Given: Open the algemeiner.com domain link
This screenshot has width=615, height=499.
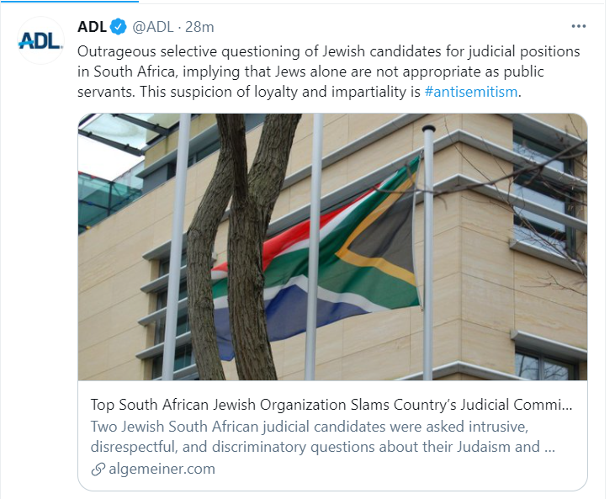Looking at the screenshot, I should point(162,469).
